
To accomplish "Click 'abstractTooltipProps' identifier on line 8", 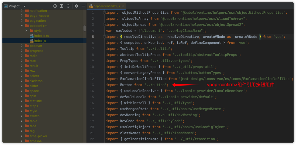I will coord(140,55).
